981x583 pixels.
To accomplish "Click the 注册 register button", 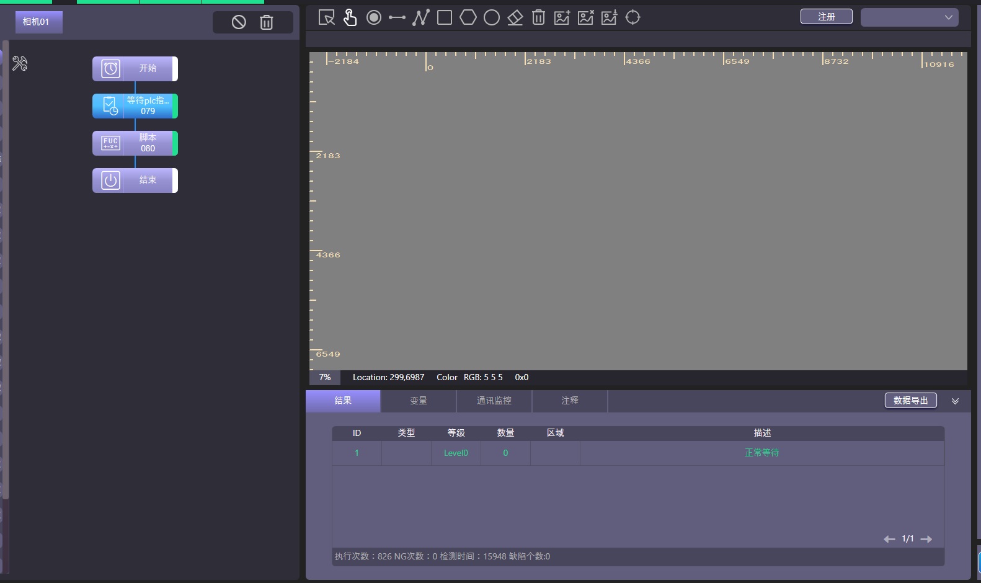I will tap(827, 17).
